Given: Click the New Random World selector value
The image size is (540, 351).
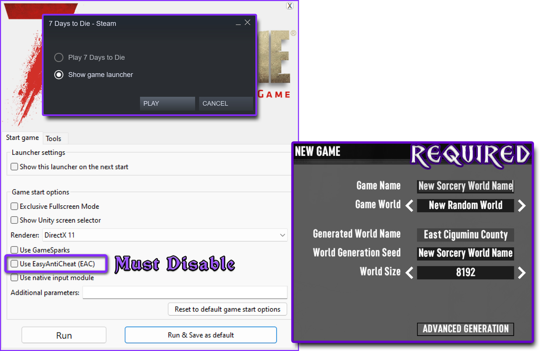Looking at the screenshot, I should pos(465,205).
